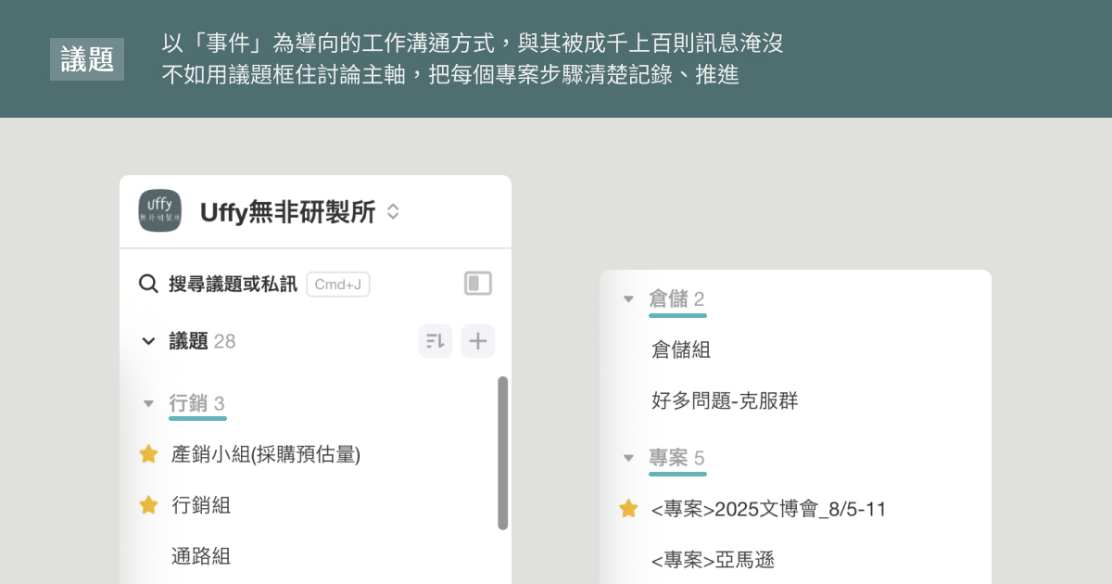Viewport: 1112px width, 584px height.
Task: Open the Uffy無非研製所 workspace switcher
Action: click(x=393, y=211)
